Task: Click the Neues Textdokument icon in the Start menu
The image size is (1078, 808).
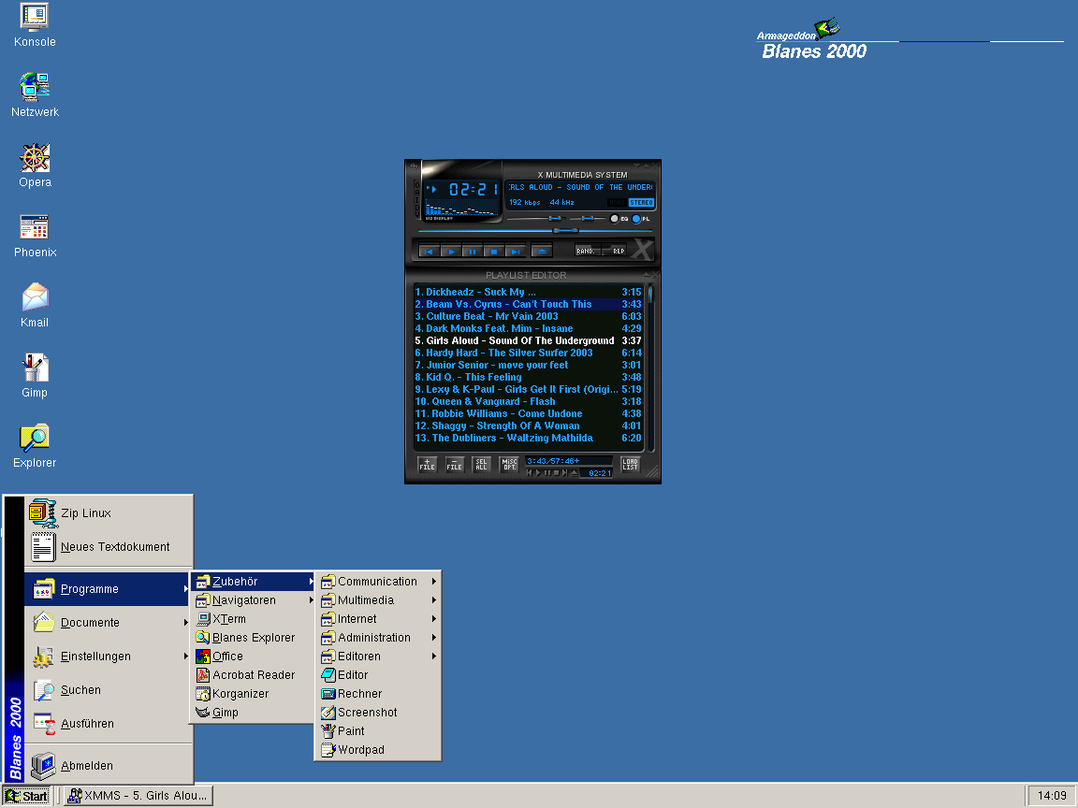Action: (x=43, y=547)
